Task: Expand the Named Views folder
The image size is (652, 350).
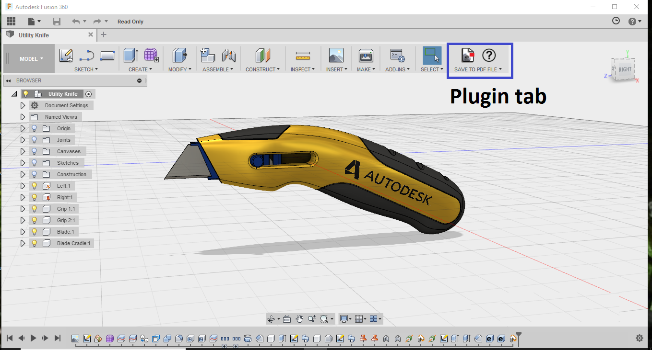Action: click(23, 117)
